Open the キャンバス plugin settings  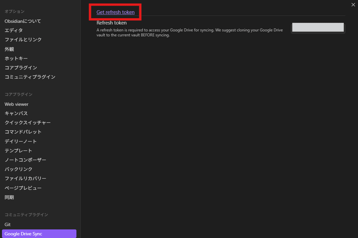pos(16,113)
